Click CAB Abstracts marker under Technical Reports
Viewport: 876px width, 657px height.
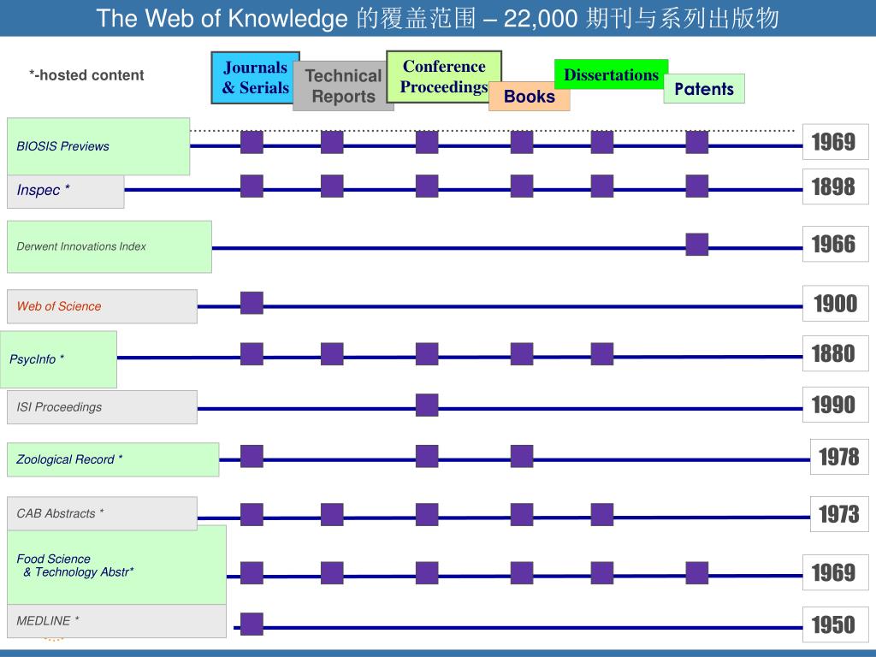(332, 514)
